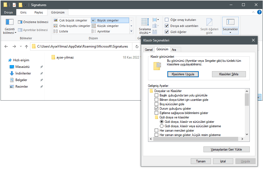Viewport: 263px width, 169px height.
Task: Uncheck Durum çubuğunu göster option
Action: pyautogui.click(x=157, y=109)
